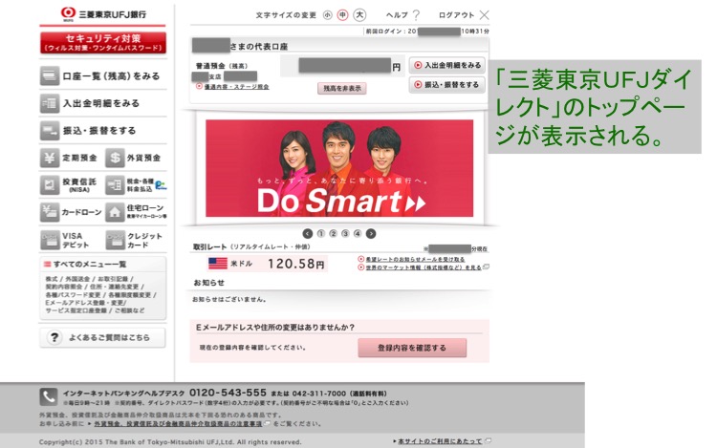Open 優遇内容・ステージ照会 link
This screenshot has width=717, height=448.
coord(236,87)
